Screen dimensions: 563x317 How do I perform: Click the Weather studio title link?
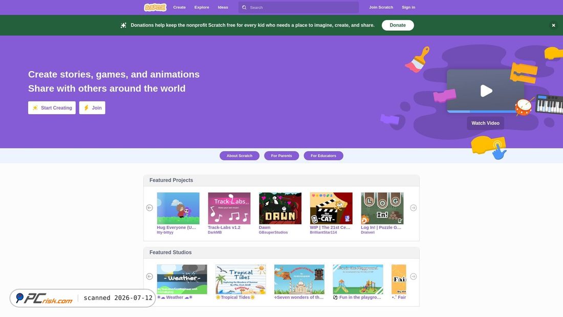(x=175, y=298)
